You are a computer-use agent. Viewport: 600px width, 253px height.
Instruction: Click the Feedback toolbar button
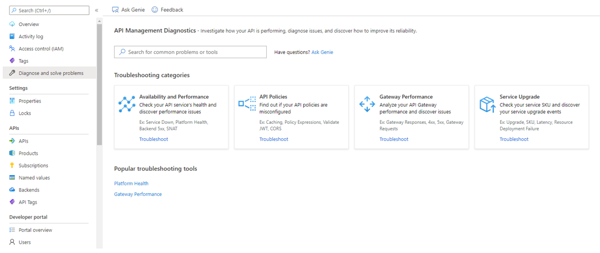(167, 10)
